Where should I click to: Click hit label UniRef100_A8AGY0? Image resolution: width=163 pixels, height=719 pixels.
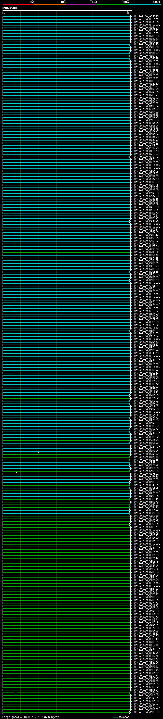point(146,101)
